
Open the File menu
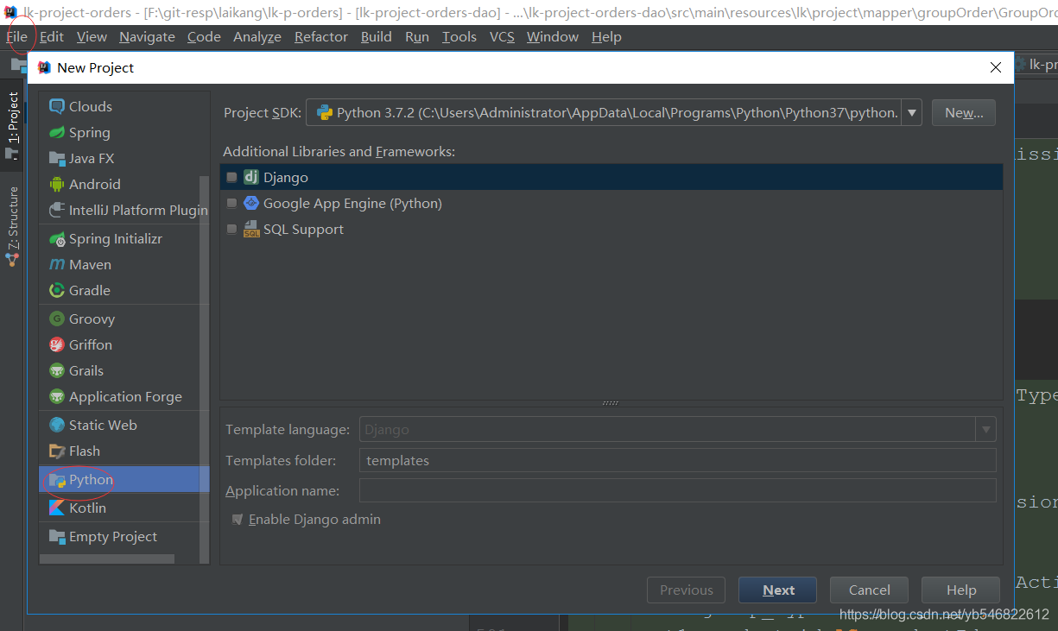click(x=16, y=37)
